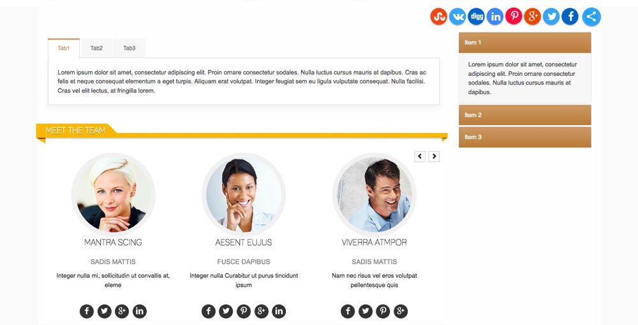Image resolution: width=638 pixels, height=325 pixels.
Task: Open the top LinkedIn share icon
Action: [495, 17]
